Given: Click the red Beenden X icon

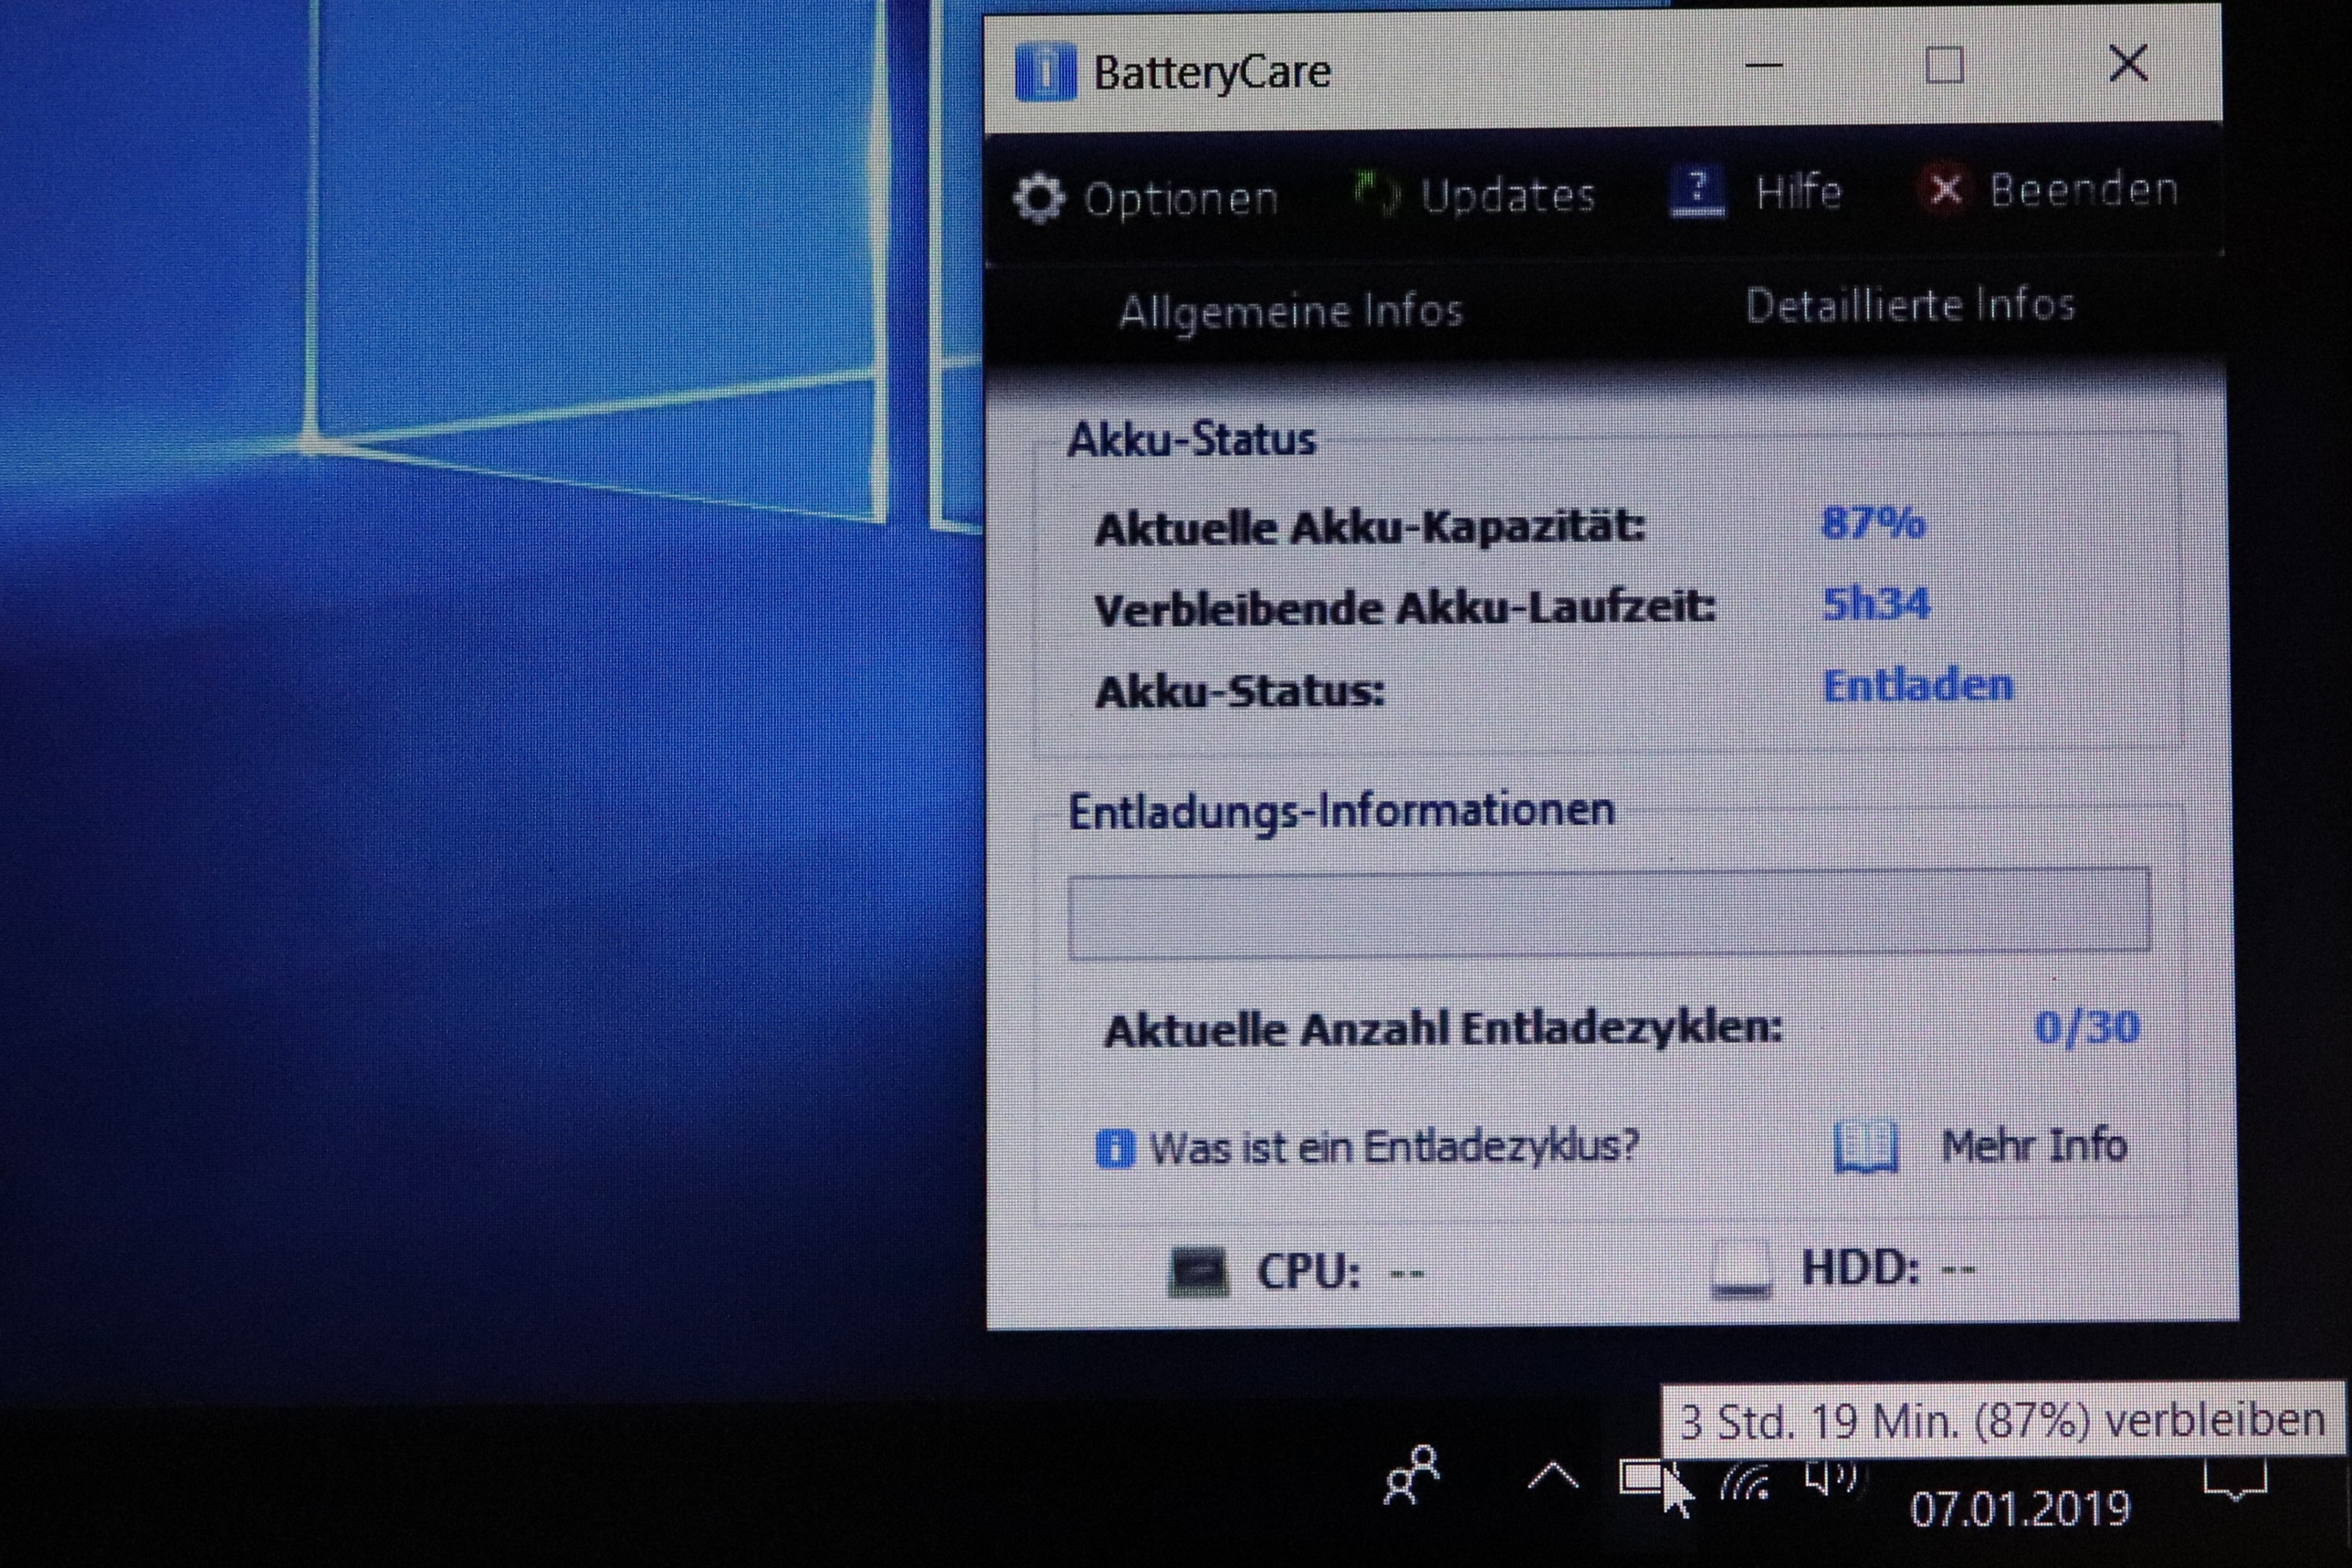Looking at the screenshot, I should click(x=1945, y=189).
